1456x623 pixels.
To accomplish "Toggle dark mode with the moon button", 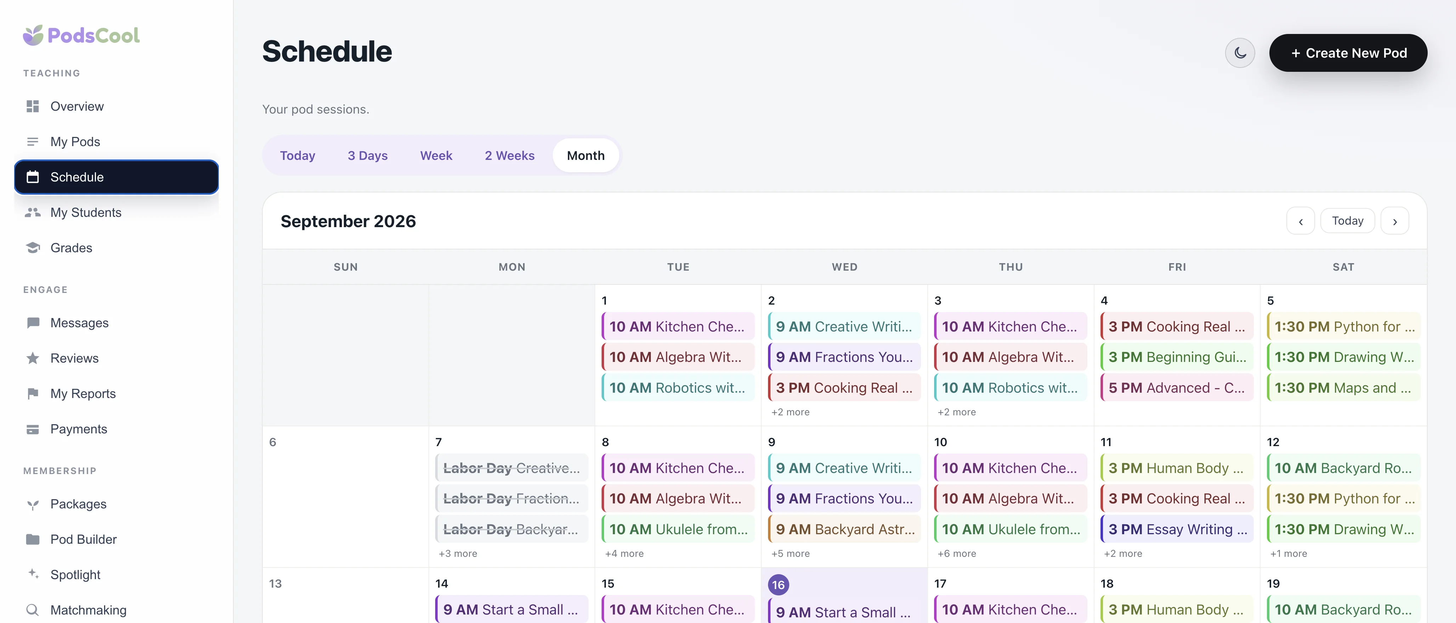I will pos(1240,53).
